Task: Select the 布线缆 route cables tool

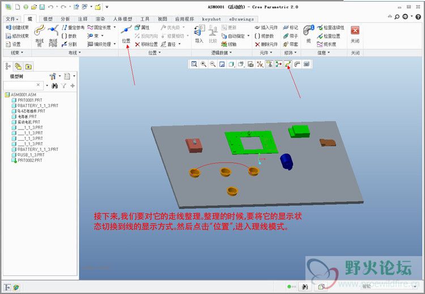Action: point(39,36)
